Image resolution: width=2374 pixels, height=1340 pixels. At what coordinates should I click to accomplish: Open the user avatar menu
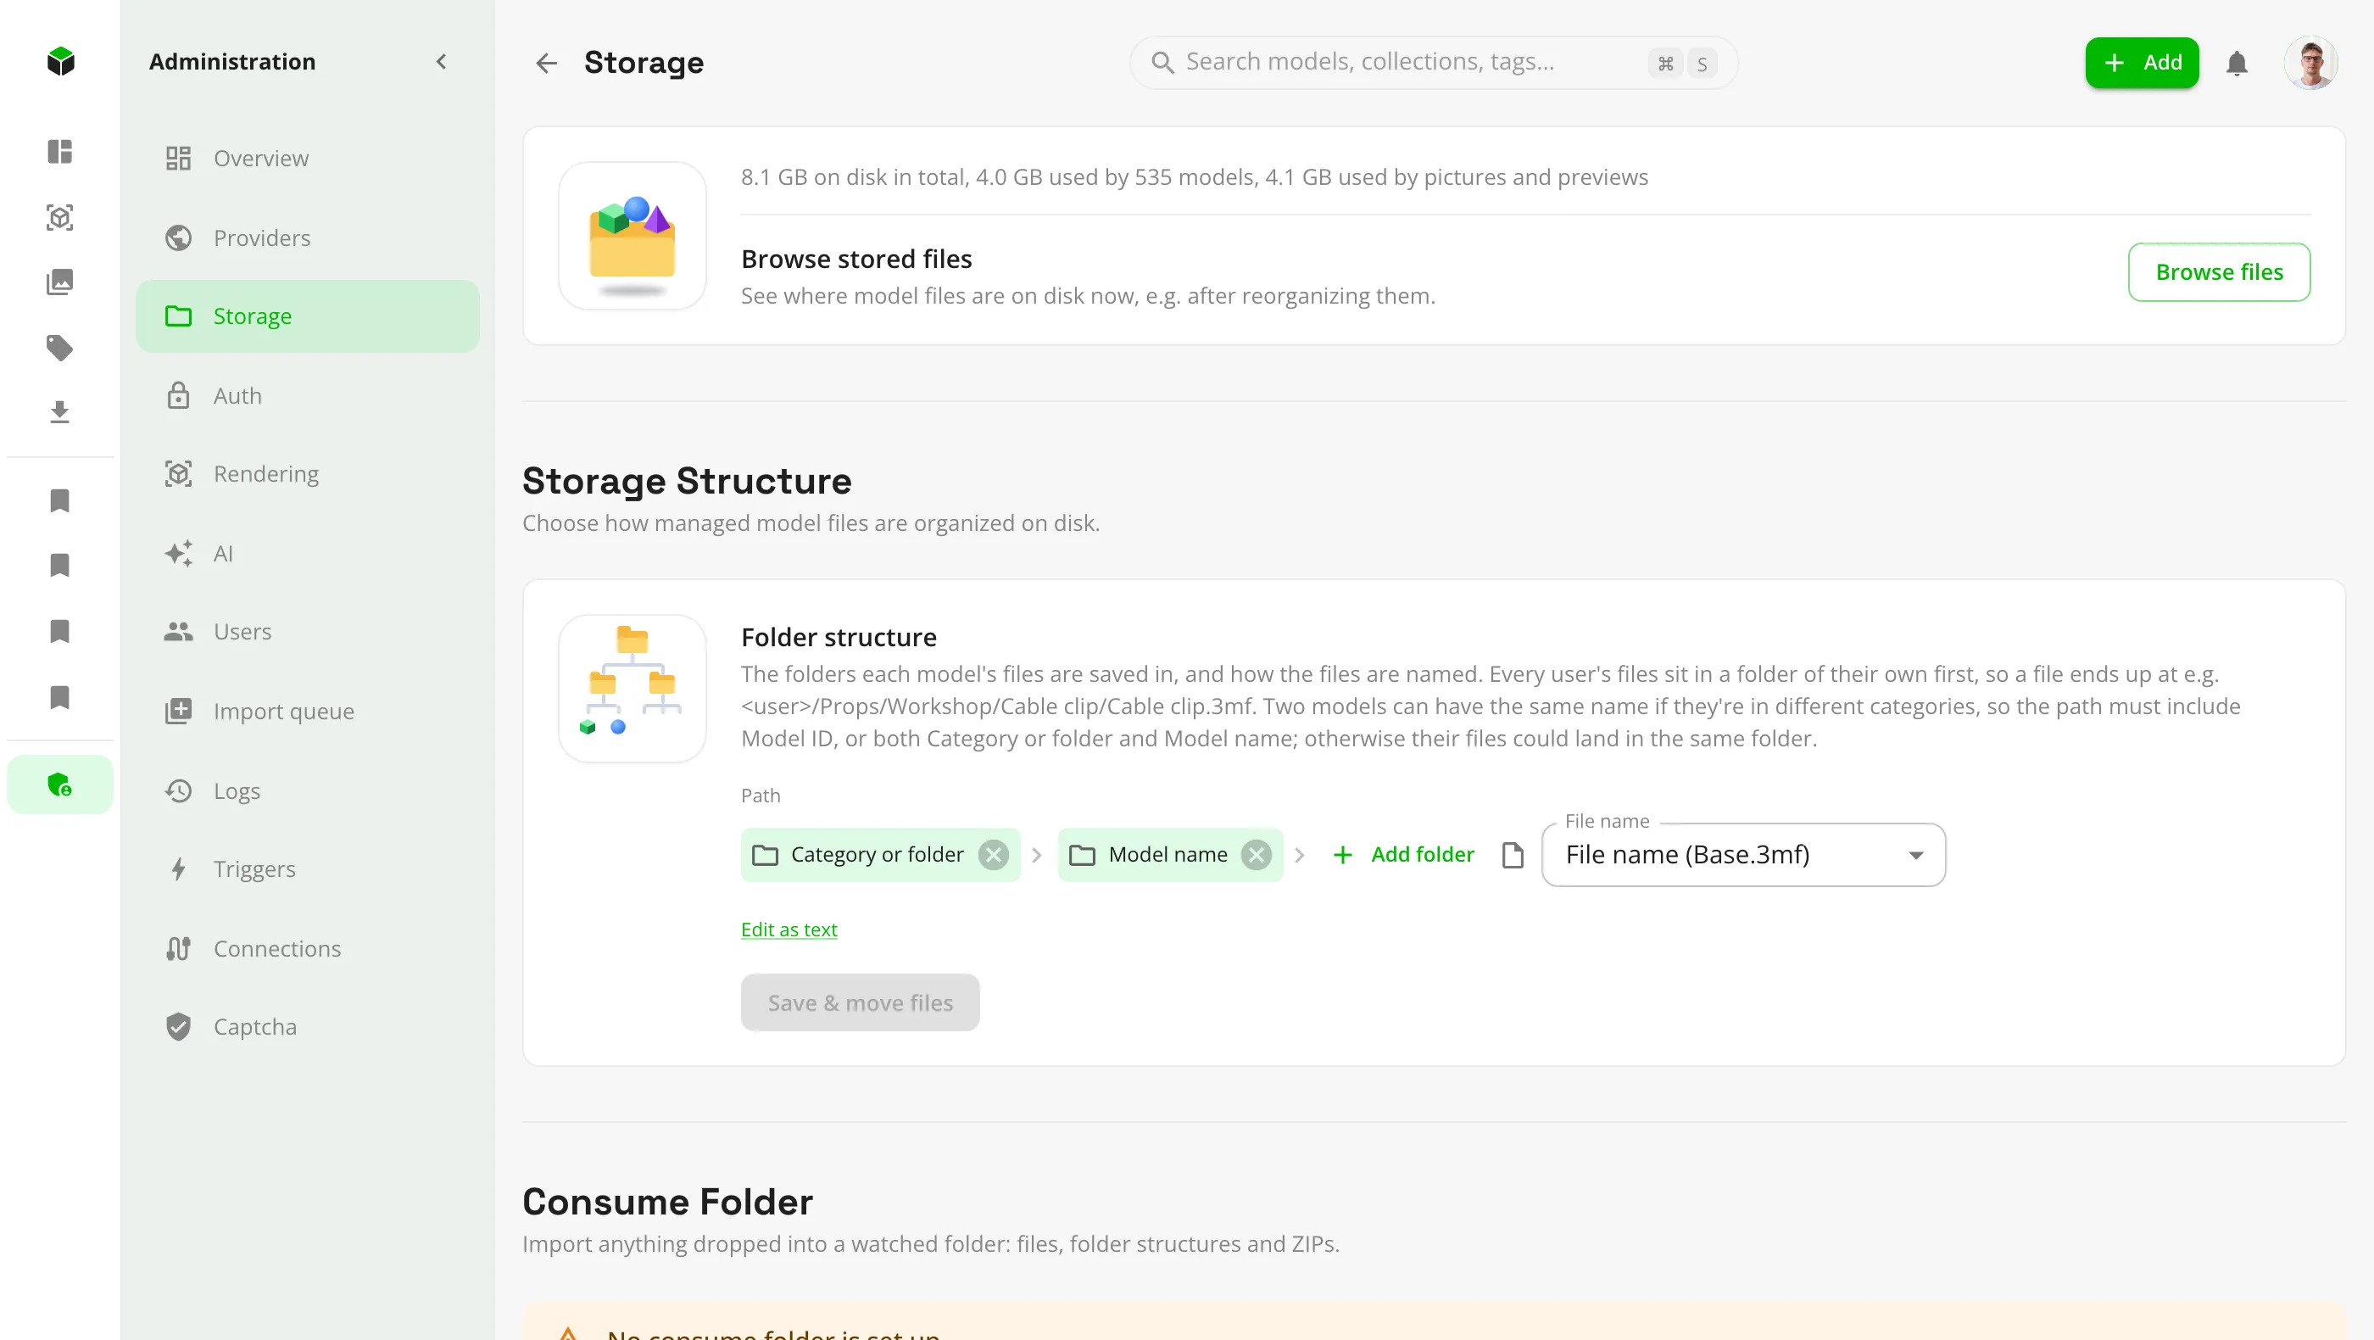click(x=2310, y=63)
